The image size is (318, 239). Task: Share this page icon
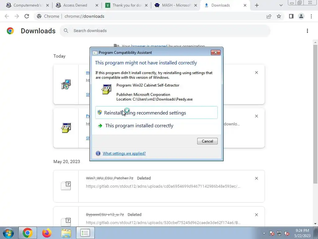tap(269, 16)
